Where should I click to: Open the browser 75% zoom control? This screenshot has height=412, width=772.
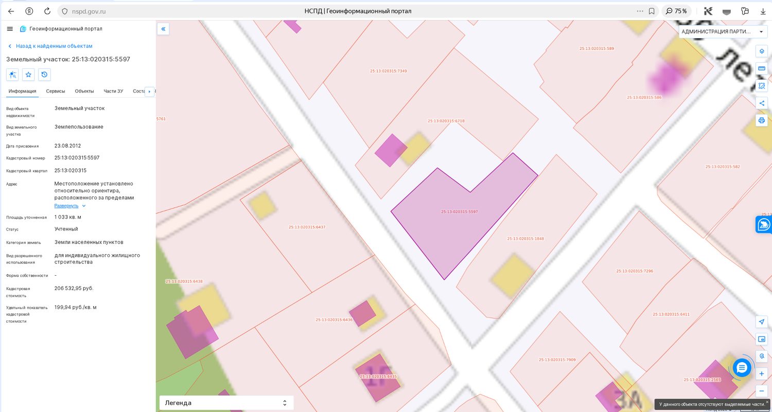[676, 11]
